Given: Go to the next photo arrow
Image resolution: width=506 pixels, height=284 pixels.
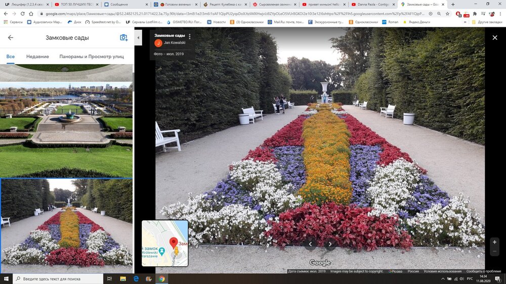Looking at the screenshot, I should tap(330, 244).
